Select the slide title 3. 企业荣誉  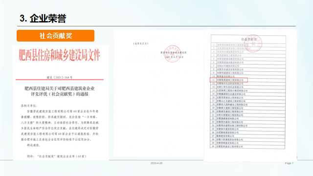point(43,19)
